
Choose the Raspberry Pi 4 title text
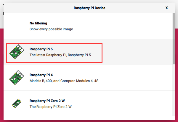point(41,75)
